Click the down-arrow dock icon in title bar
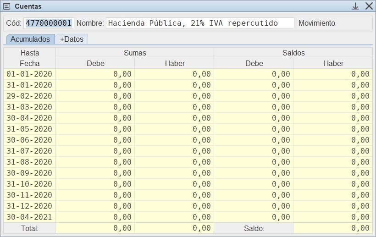376x237 pixels. [x=355, y=6]
